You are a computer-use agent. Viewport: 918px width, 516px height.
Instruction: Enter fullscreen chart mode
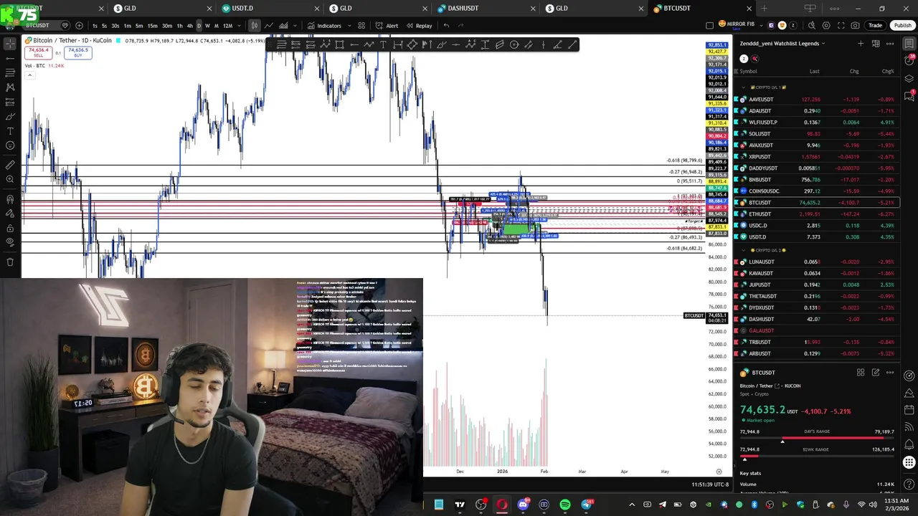point(840,26)
